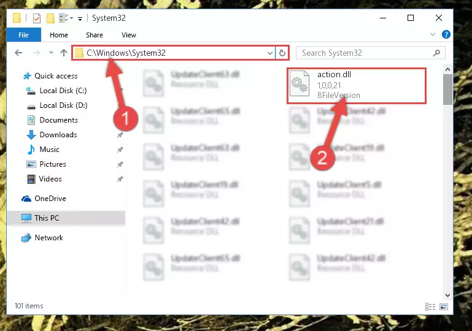Open Local Disk (C:) in sidebar

[x=63, y=91]
